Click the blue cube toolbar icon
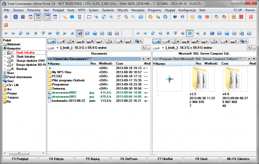This screenshot has width=259, height=164. click(x=200, y=17)
